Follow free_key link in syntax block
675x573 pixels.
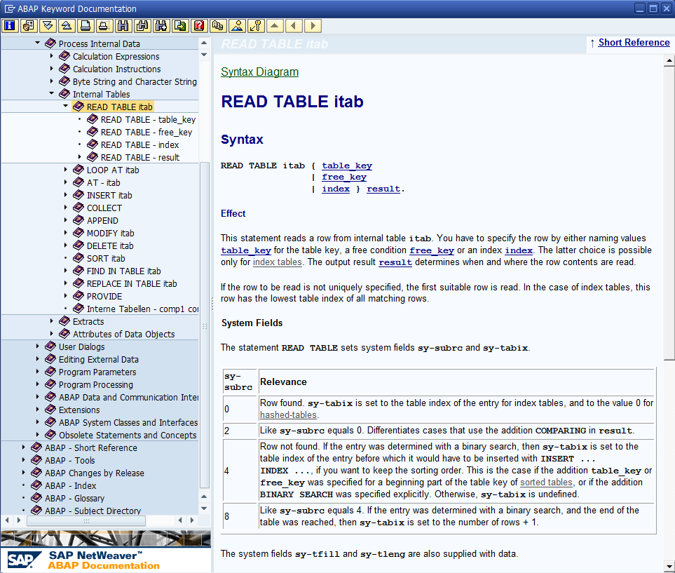click(x=344, y=177)
